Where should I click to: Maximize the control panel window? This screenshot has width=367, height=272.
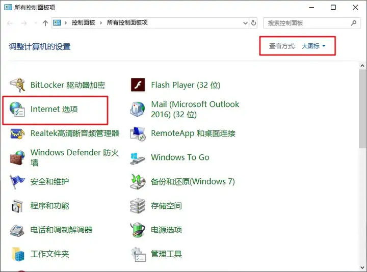point(333,7)
